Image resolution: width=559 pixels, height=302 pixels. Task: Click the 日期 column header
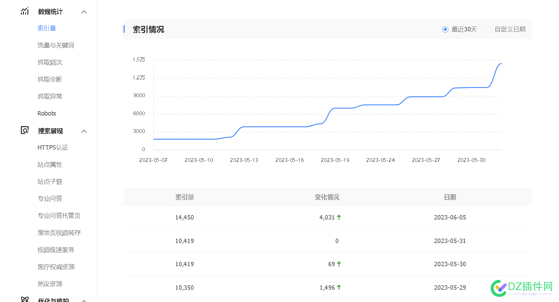click(x=450, y=197)
